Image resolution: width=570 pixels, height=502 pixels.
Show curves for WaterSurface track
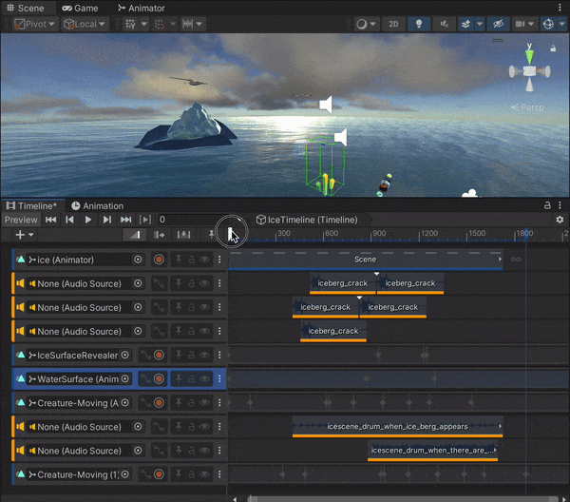[x=145, y=379]
